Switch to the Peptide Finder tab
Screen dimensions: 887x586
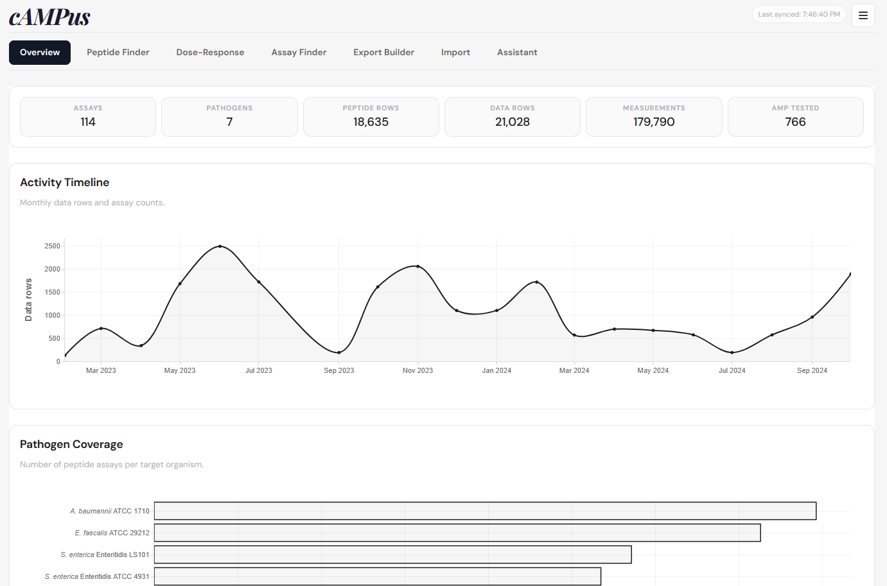[x=118, y=52]
